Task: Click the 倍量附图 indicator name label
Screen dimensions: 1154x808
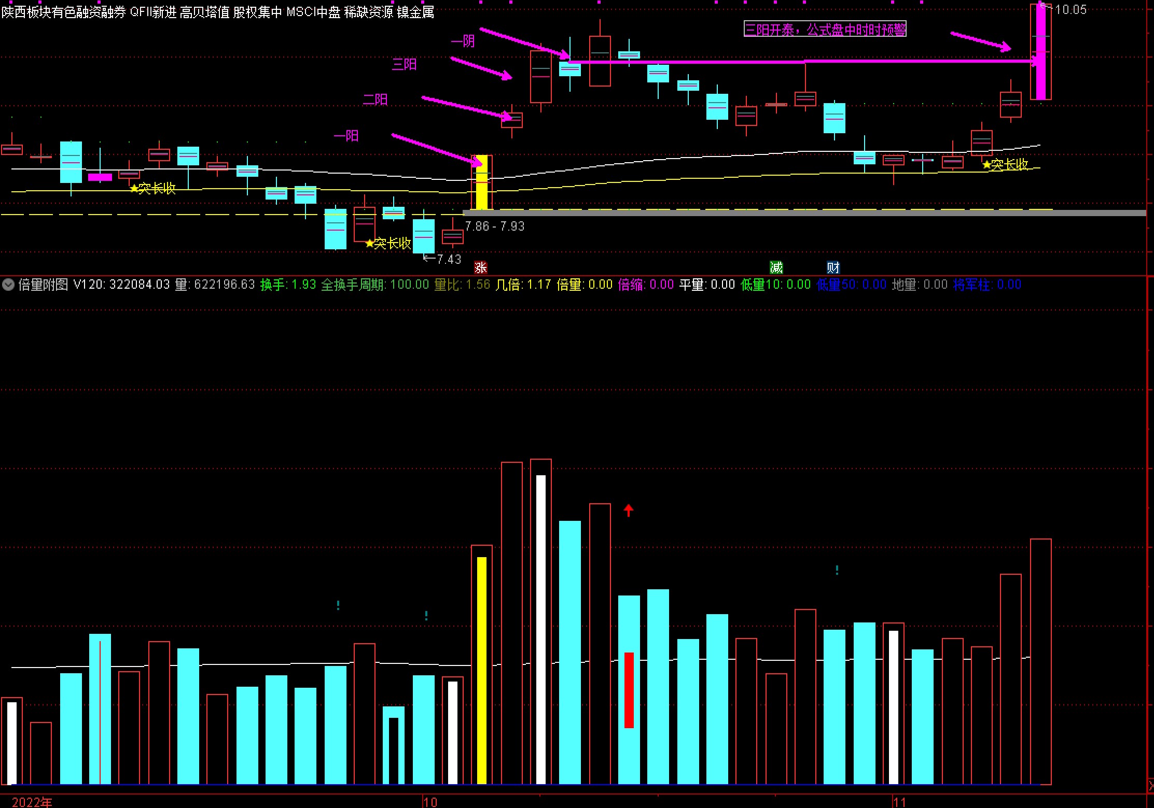Action: [x=44, y=285]
